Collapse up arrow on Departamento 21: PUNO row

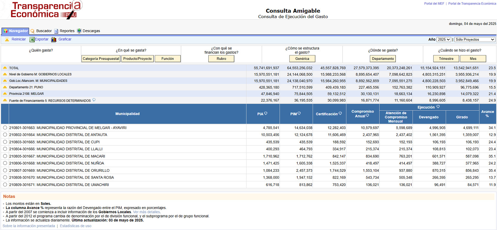tap(5, 87)
